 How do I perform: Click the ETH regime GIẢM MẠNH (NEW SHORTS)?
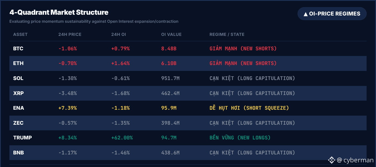[243, 63]
